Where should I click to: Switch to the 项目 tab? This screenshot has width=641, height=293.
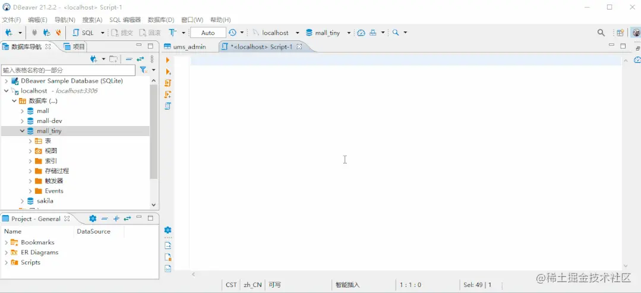tap(74, 46)
